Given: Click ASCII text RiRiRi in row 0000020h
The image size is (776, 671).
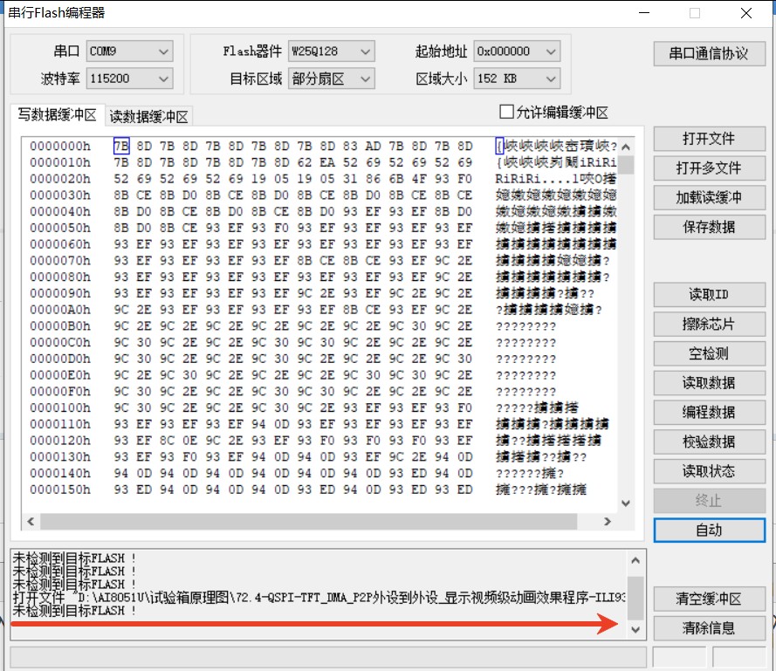Looking at the screenshot, I should point(518,179).
